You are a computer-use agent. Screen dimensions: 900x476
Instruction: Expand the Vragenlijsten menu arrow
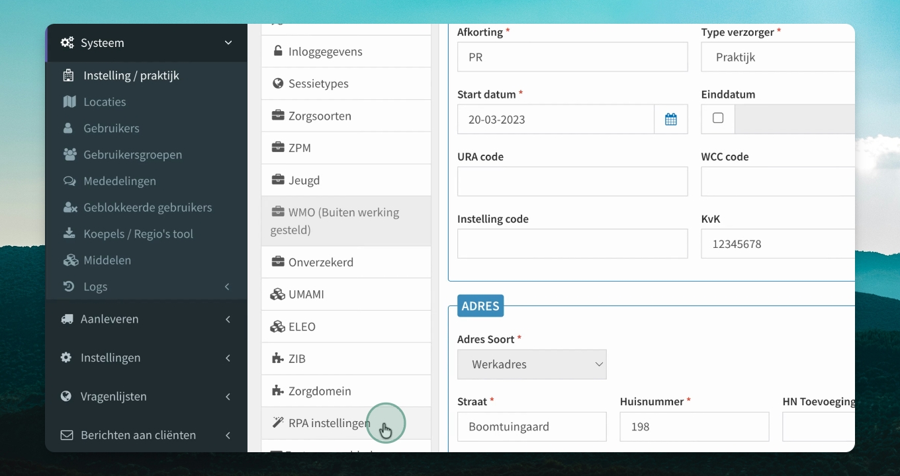pyautogui.click(x=228, y=397)
